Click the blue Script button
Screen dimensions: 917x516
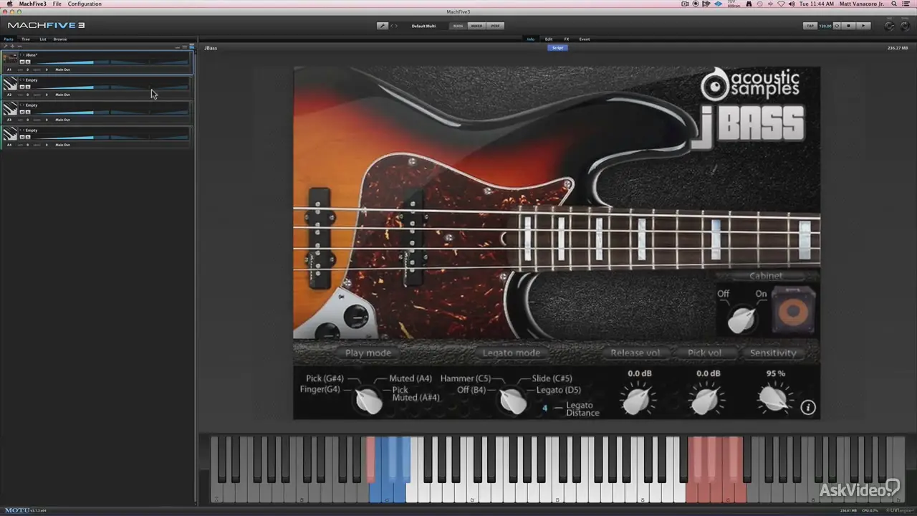(557, 48)
